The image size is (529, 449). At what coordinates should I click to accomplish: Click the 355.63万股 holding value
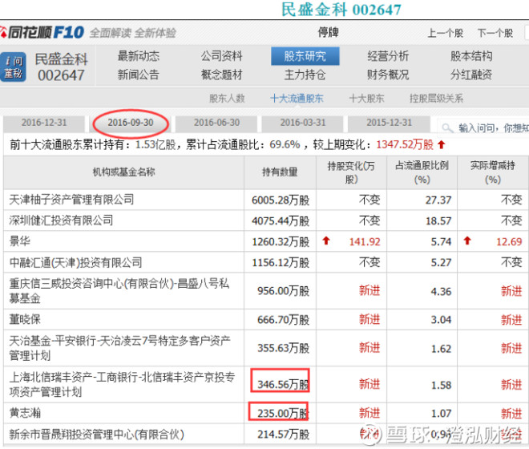[284, 349]
